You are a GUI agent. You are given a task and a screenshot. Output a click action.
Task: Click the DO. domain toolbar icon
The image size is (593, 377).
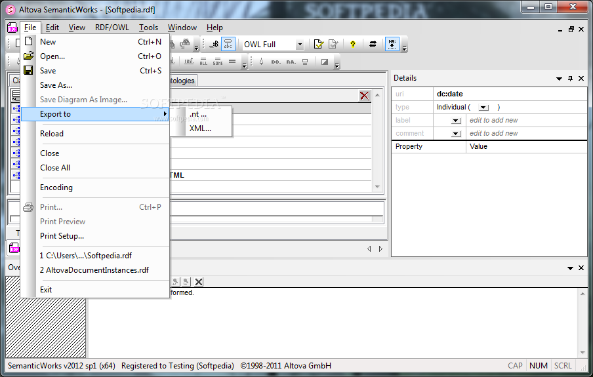tap(276, 62)
